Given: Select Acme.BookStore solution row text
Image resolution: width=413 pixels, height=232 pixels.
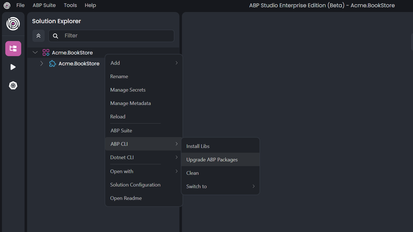Looking at the screenshot, I should tap(72, 52).
